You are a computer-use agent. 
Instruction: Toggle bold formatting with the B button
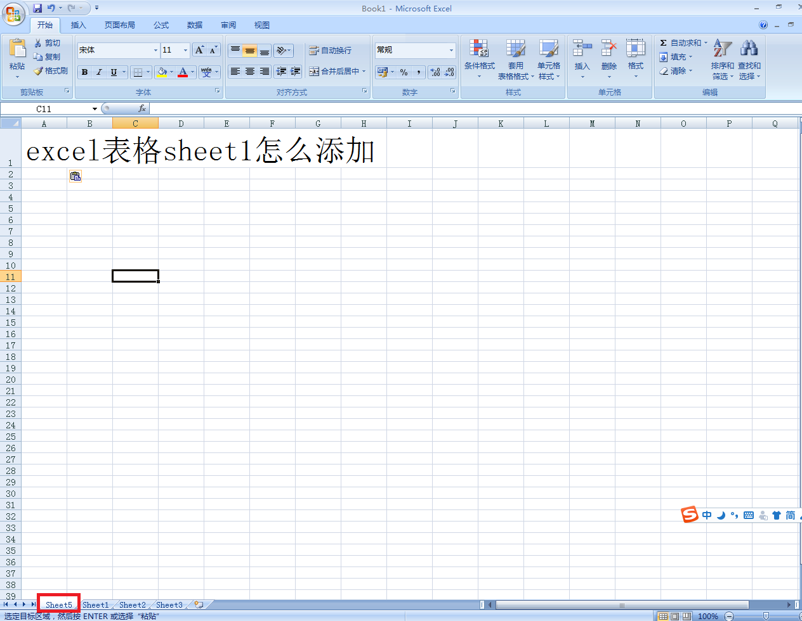(84, 72)
